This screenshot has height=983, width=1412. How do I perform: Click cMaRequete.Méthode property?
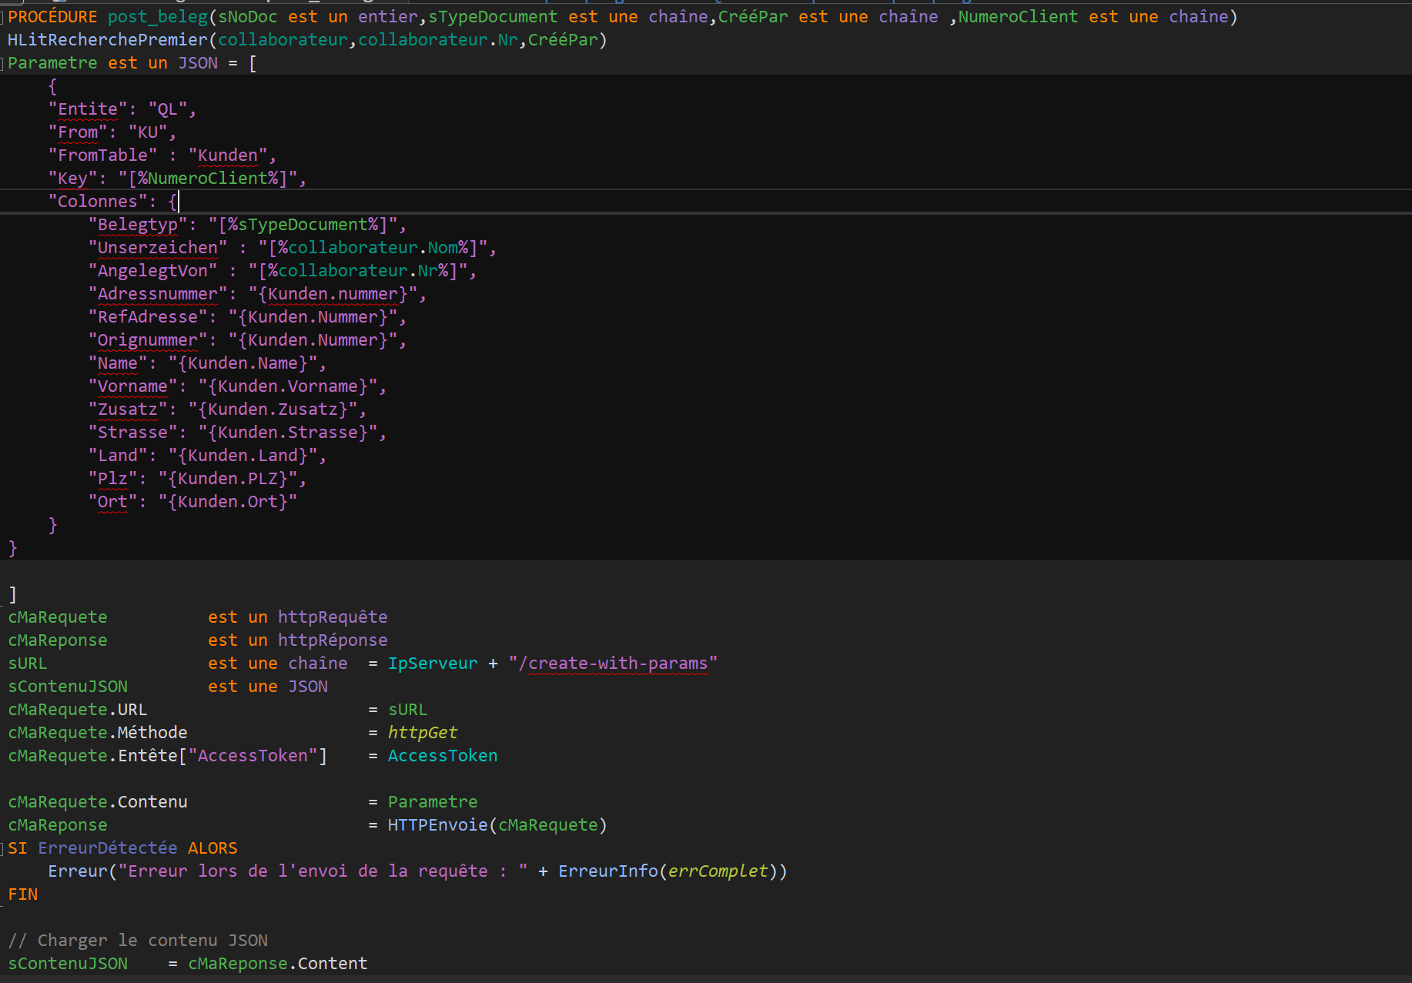click(x=98, y=733)
